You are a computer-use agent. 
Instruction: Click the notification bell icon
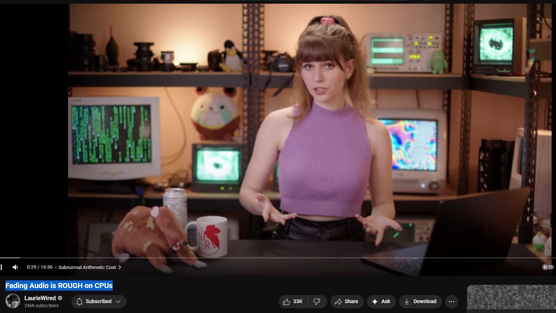point(79,301)
